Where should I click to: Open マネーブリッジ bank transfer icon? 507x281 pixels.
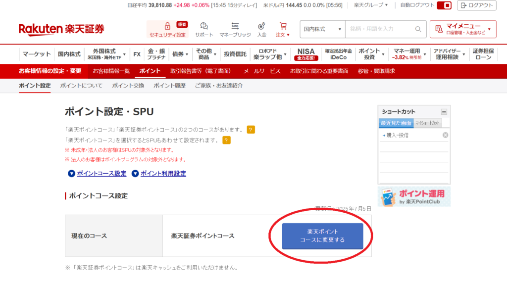click(x=235, y=29)
